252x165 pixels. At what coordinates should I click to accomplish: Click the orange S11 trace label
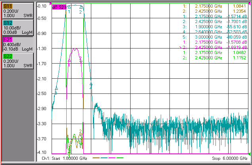coord(8,6)
